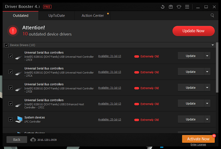Open the Tools toolbox icon
The height and width of the screenshot is (149, 221).
point(171,7)
